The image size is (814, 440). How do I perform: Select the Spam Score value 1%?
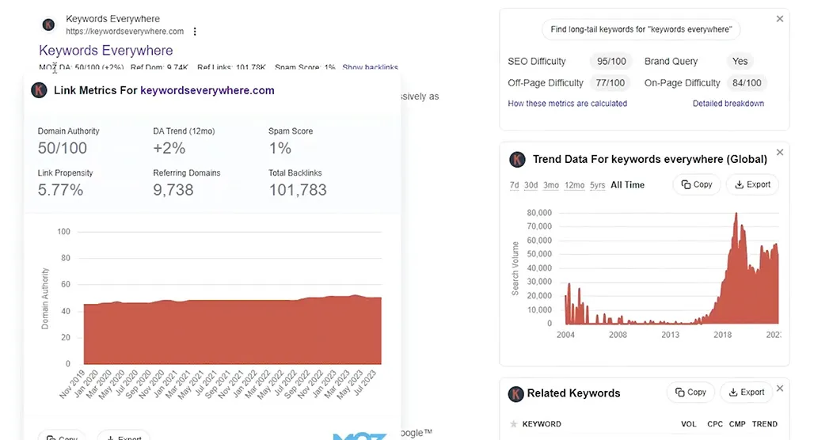280,149
